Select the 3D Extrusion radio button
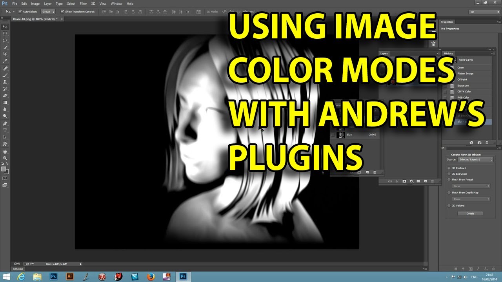The width and height of the screenshot is (502, 282). pos(449,174)
